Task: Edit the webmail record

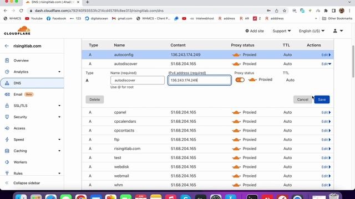Action: click(x=326, y=176)
